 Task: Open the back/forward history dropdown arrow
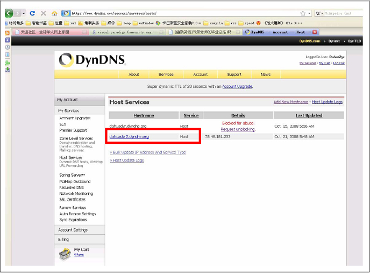24,13
